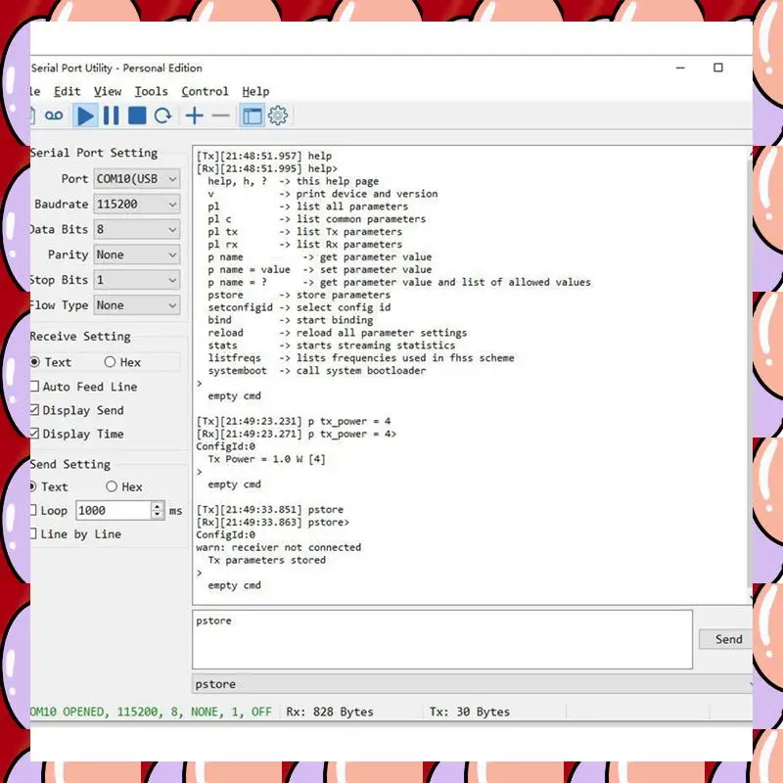Click the send text box containing pstore
The width and height of the screenshot is (783, 783).
(442, 639)
